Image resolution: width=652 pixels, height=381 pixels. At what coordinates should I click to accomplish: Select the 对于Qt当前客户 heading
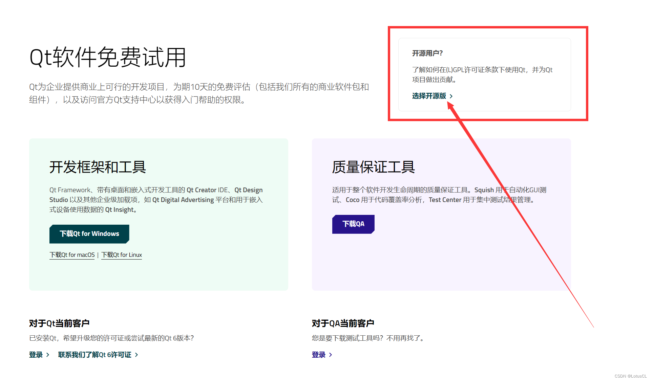[59, 323]
